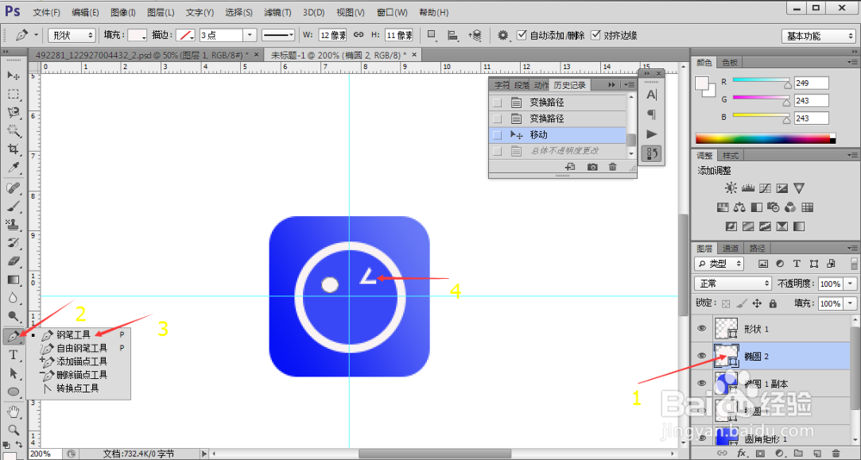Open the layer filter 类型 dropdown

click(x=719, y=264)
